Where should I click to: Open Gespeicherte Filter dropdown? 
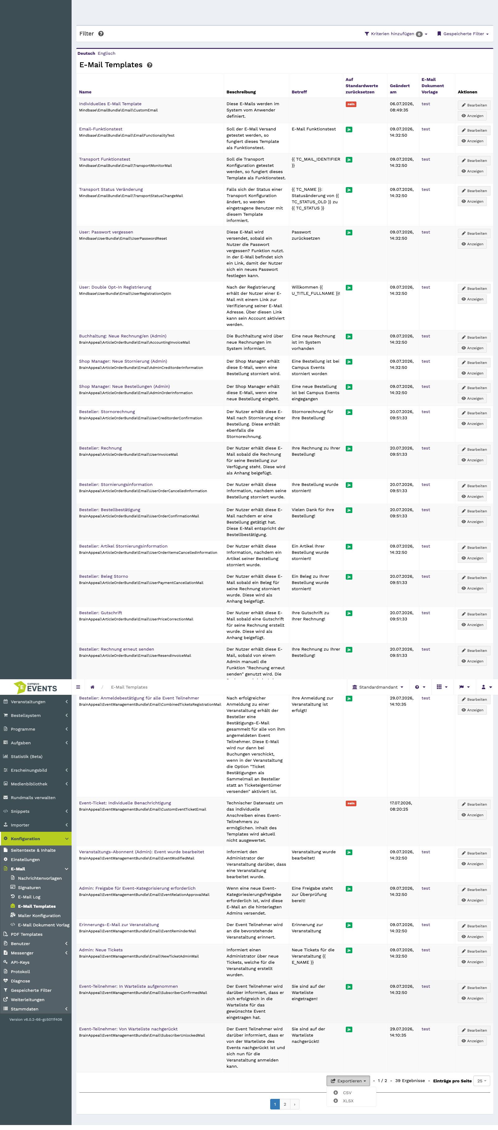point(463,34)
